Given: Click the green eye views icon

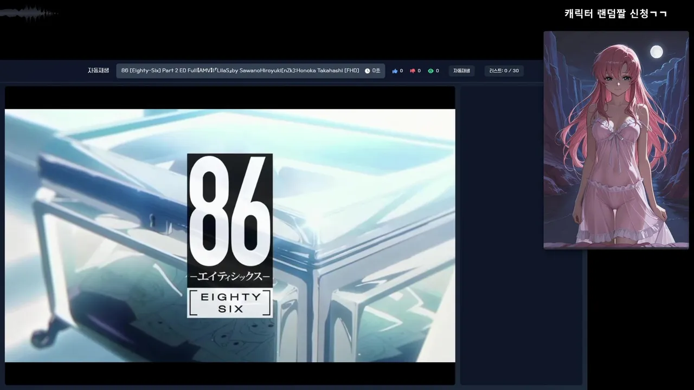Looking at the screenshot, I should point(430,71).
